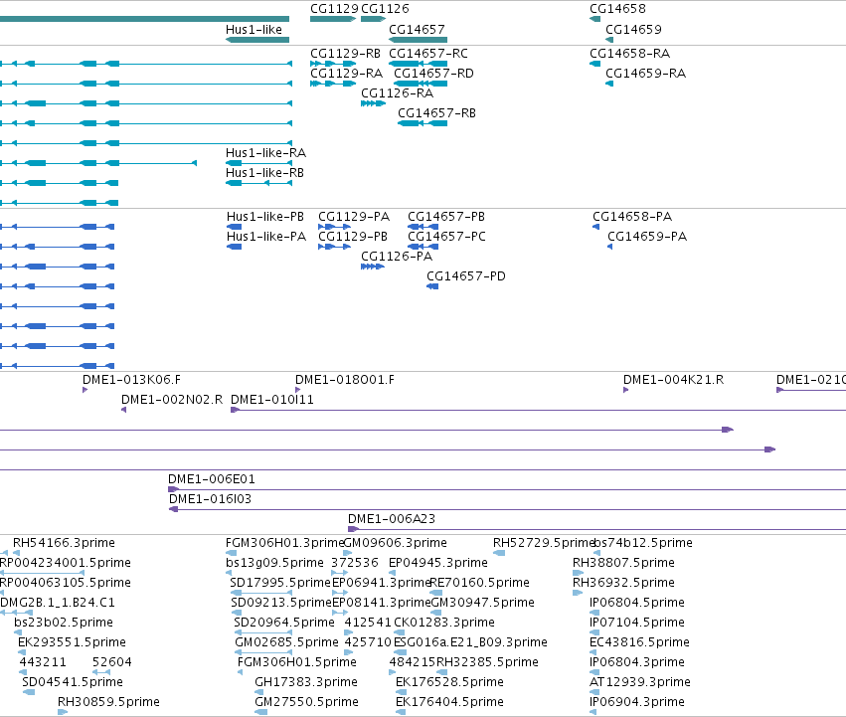Select transcript CG1126-RA
Viewport: 846px width, 717px height.
397,93
